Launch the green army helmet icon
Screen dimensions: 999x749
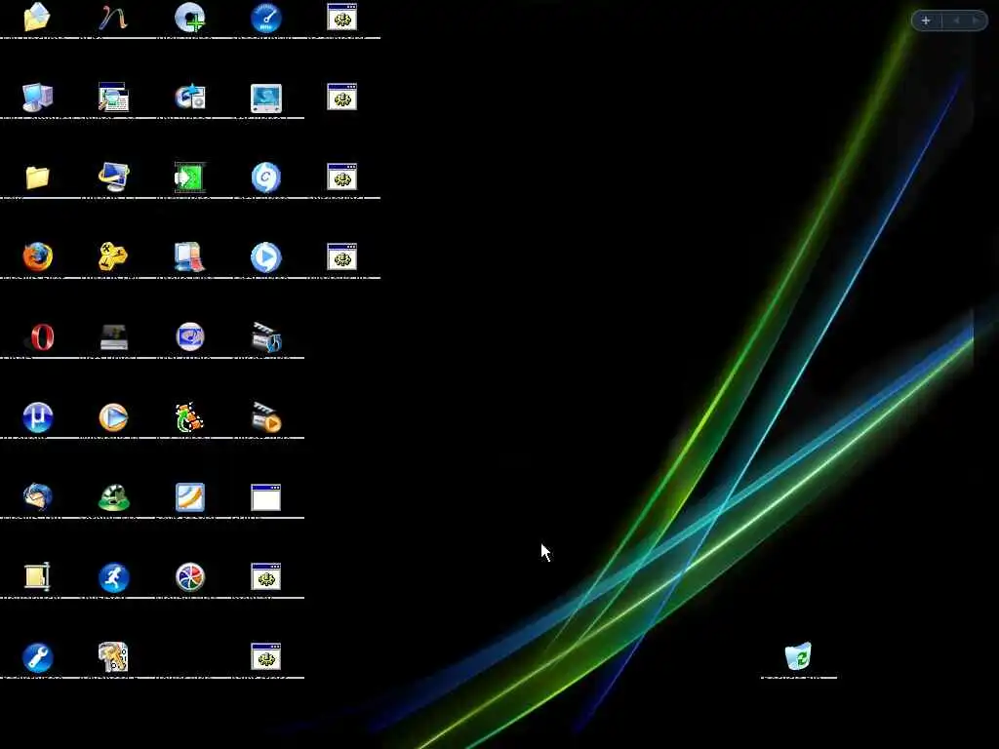tap(113, 497)
